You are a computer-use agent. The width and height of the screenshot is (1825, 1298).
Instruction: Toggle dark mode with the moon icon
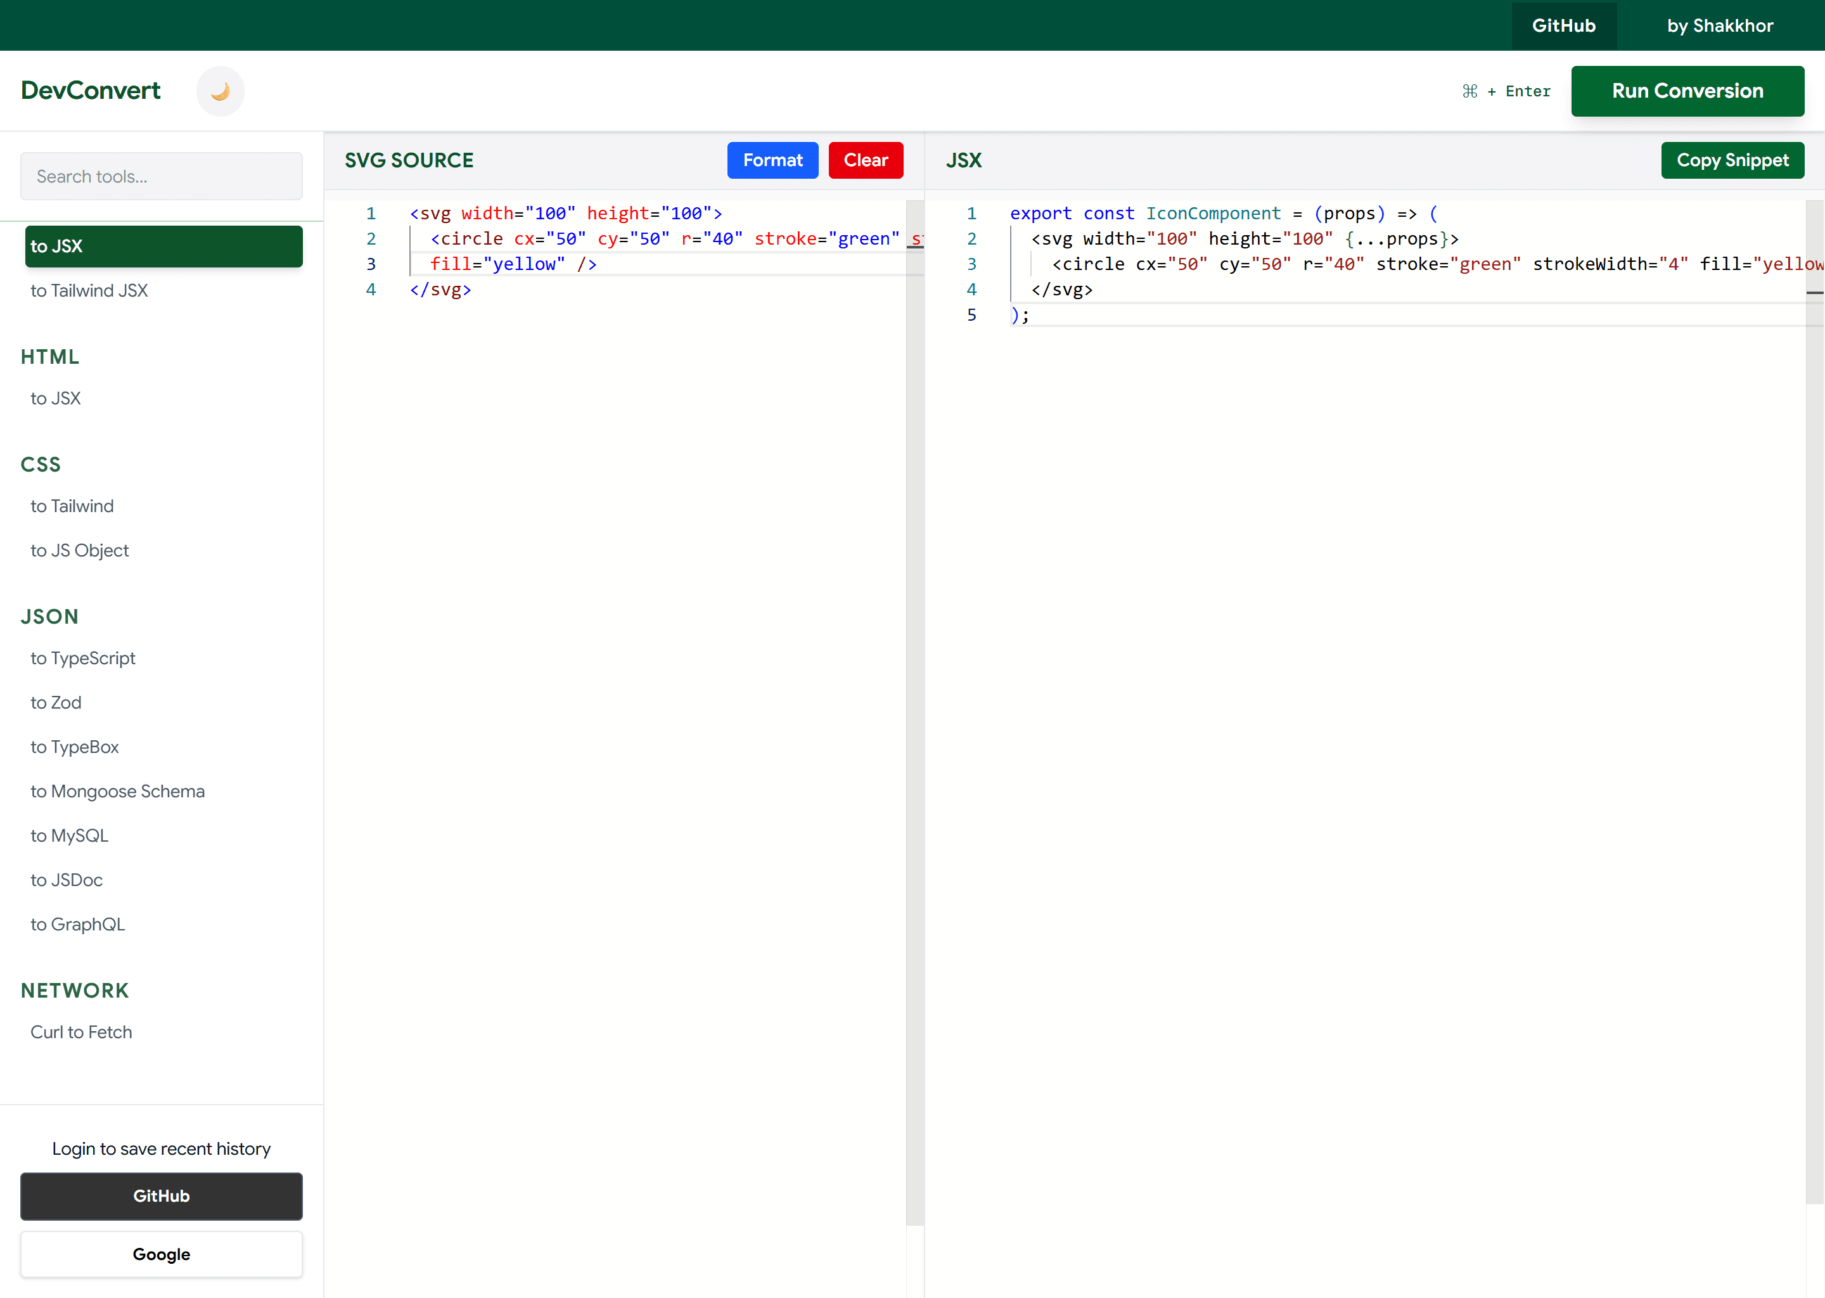point(220,91)
